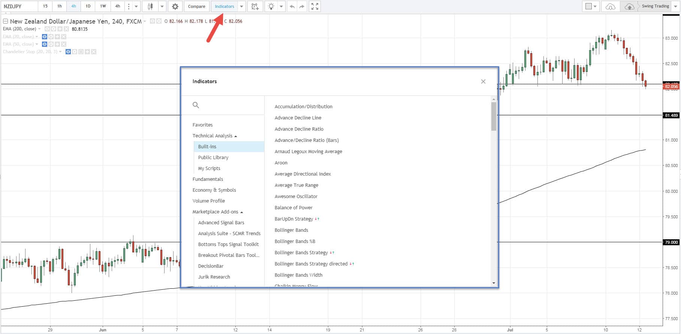The width and height of the screenshot is (681, 334).
Task: Click search magnifier in Indicators dialog
Action: [x=196, y=105]
